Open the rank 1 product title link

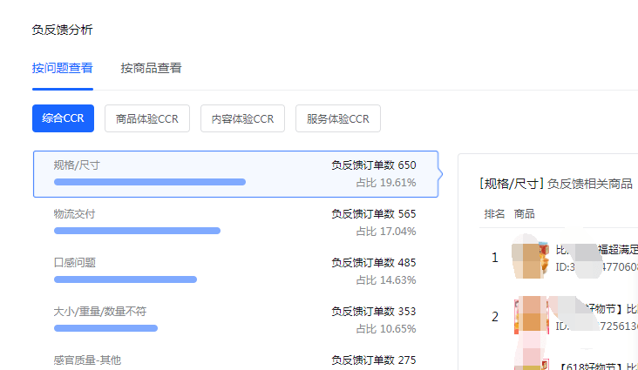(597, 250)
